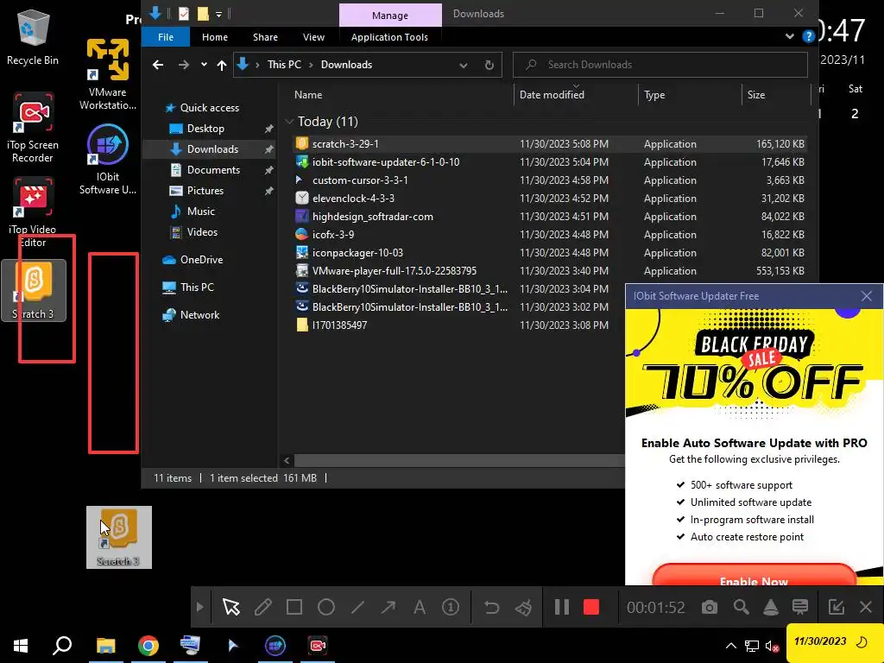This screenshot has height=663, width=884.
Task: Open the recent locations dropdown
Action: click(x=204, y=65)
